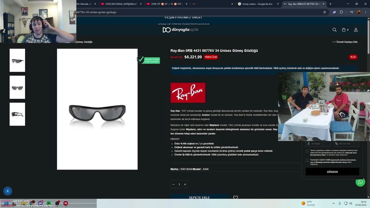
Task: Open the site search magnifier icon
Action: click(x=334, y=30)
